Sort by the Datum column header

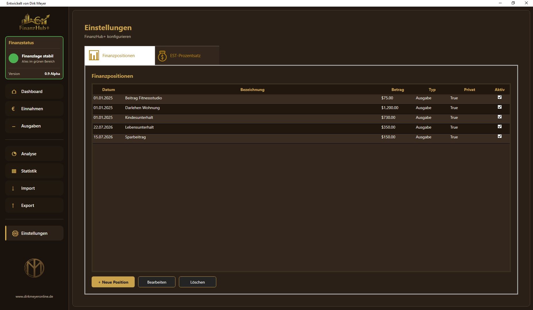click(x=109, y=90)
